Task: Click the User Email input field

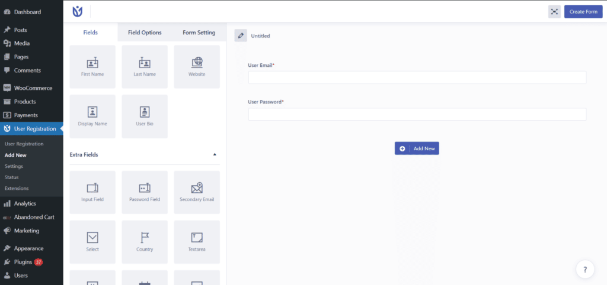Action: tap(417, 77)
